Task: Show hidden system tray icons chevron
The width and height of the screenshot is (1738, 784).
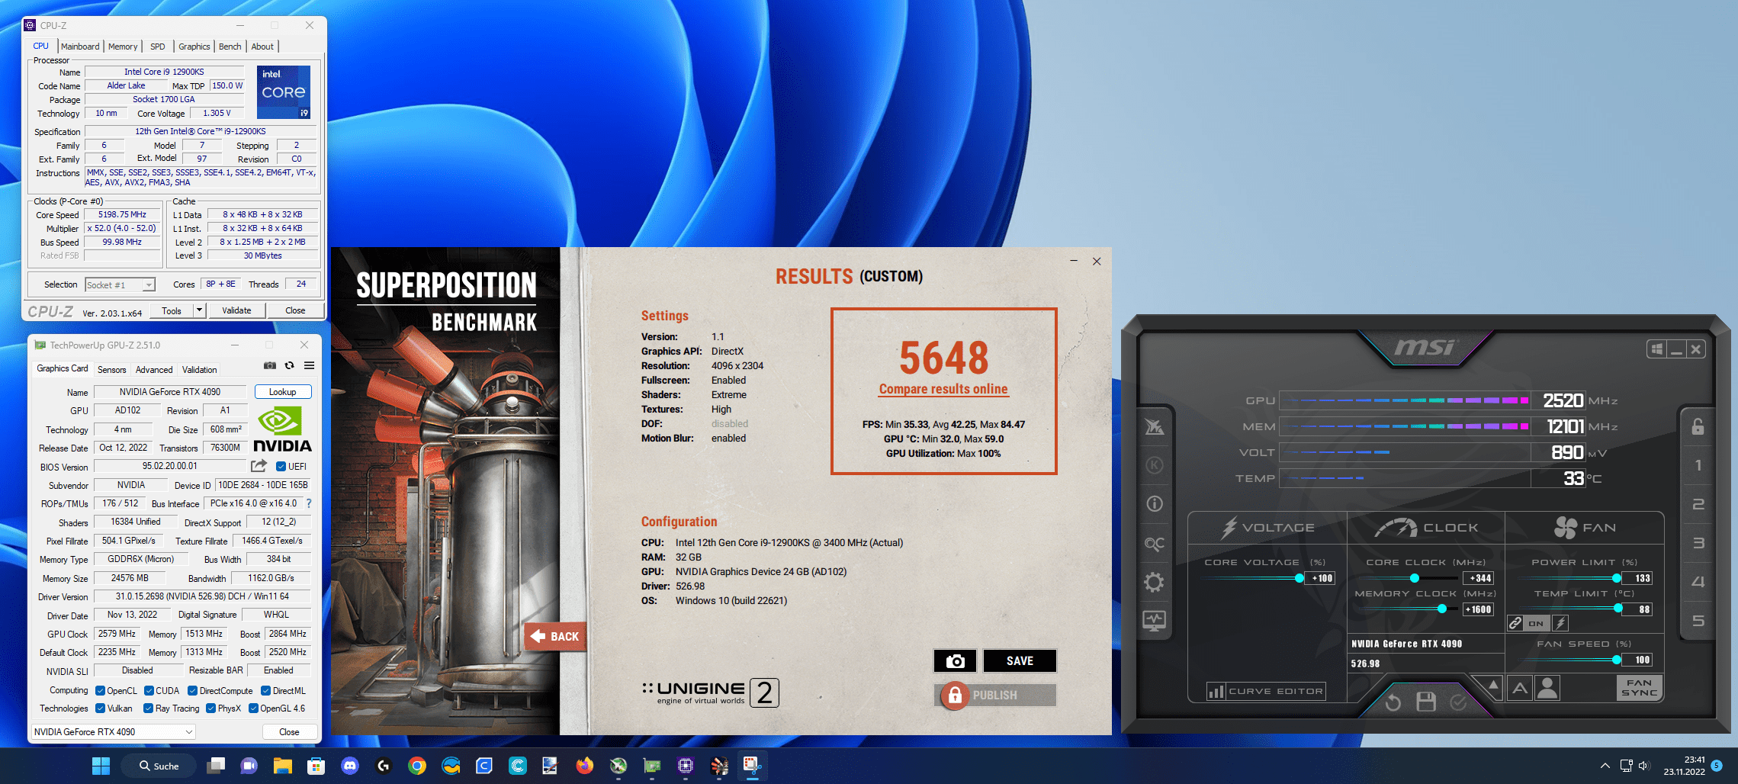Action: pyautogui.click(x=1605, y=766)
